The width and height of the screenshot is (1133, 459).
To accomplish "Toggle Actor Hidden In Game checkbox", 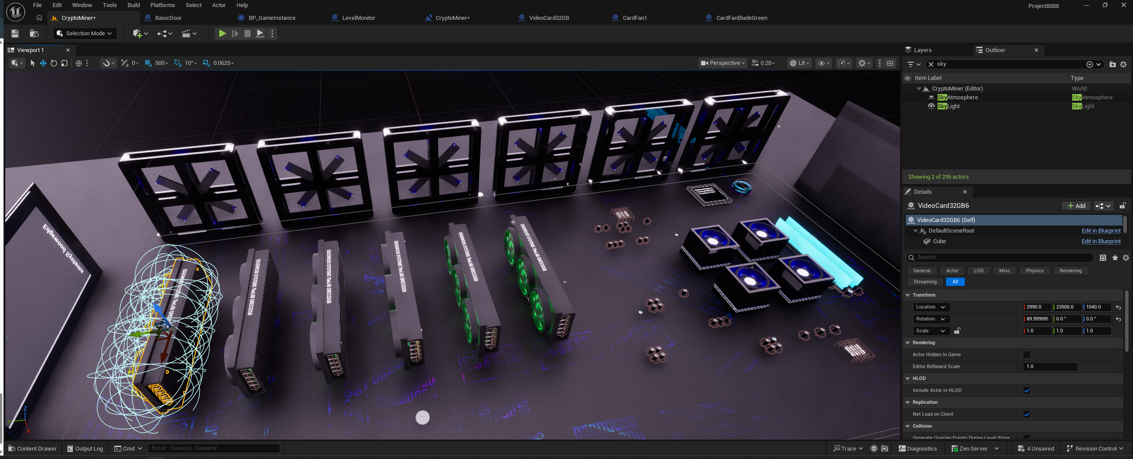I will [x=1026, y=355].
